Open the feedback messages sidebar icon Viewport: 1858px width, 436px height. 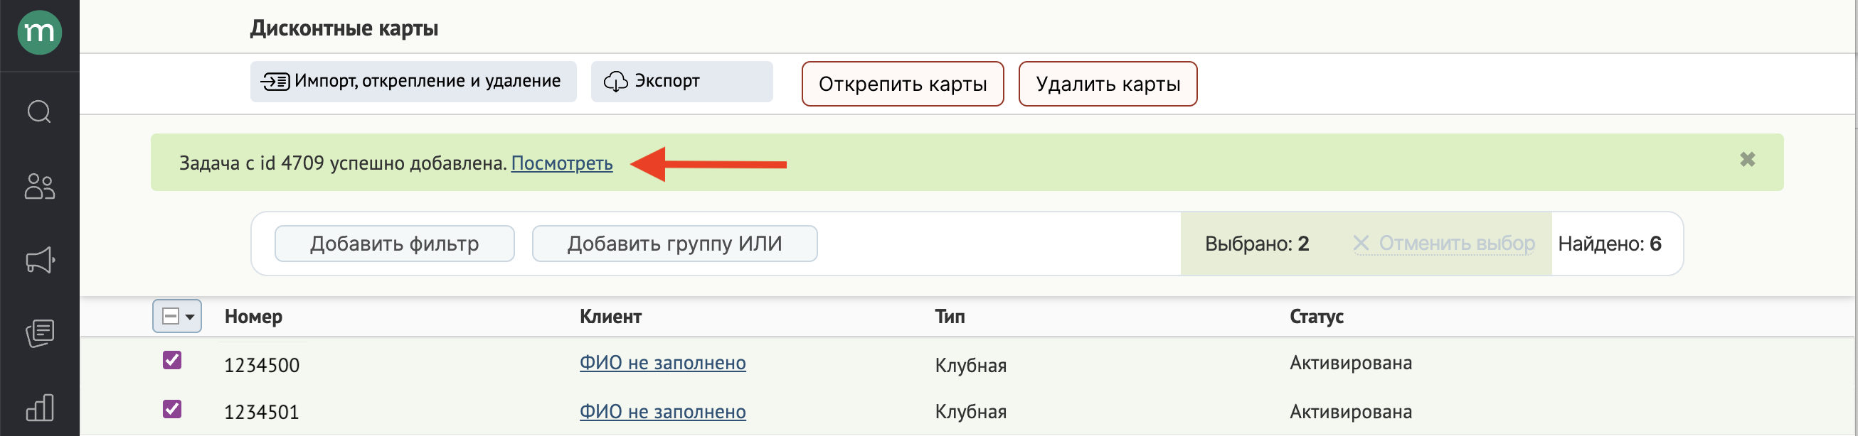tap(39, 332)
